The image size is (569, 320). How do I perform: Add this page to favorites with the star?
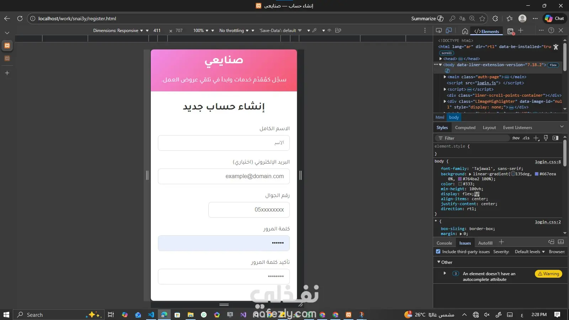coord(482,18)
